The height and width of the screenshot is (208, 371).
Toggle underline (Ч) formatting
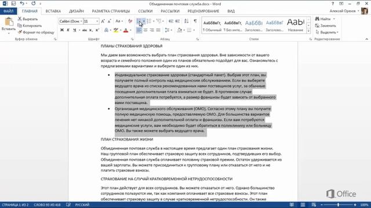coord(75,30)
